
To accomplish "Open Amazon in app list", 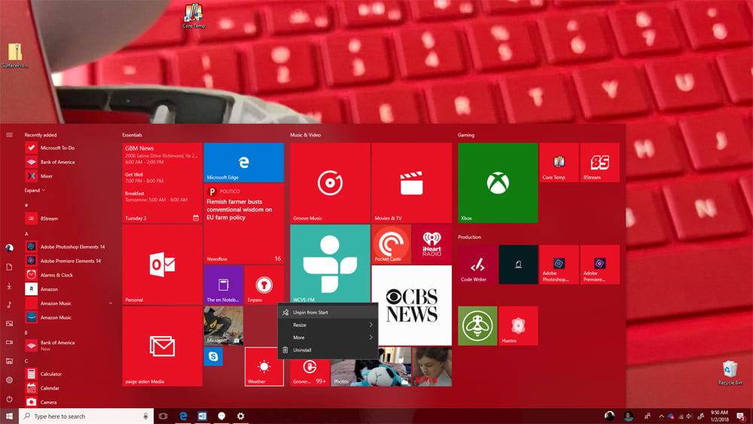I will coord(69,289).
